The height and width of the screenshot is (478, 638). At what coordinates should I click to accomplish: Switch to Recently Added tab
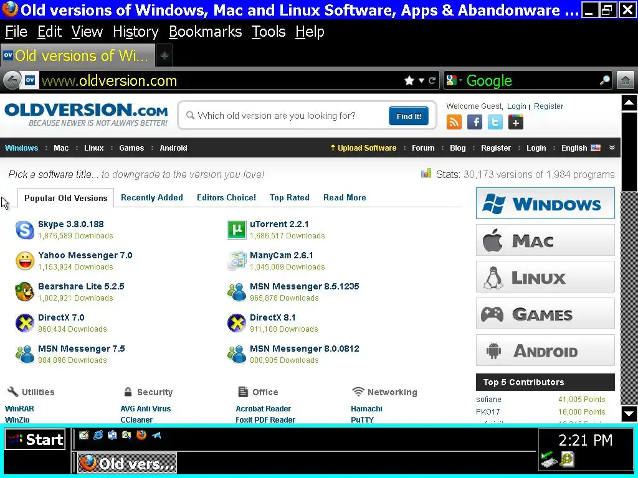tap(152, 197)
